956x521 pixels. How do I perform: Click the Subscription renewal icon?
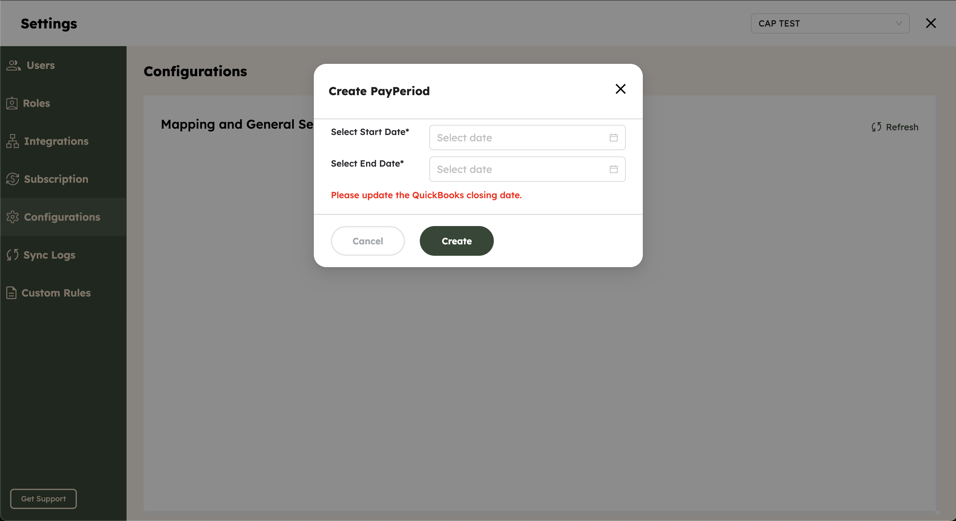(x=12, y=179)
